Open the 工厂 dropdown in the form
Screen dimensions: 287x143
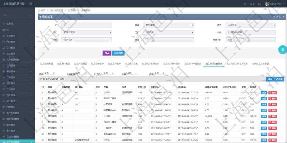click(168, 33)
